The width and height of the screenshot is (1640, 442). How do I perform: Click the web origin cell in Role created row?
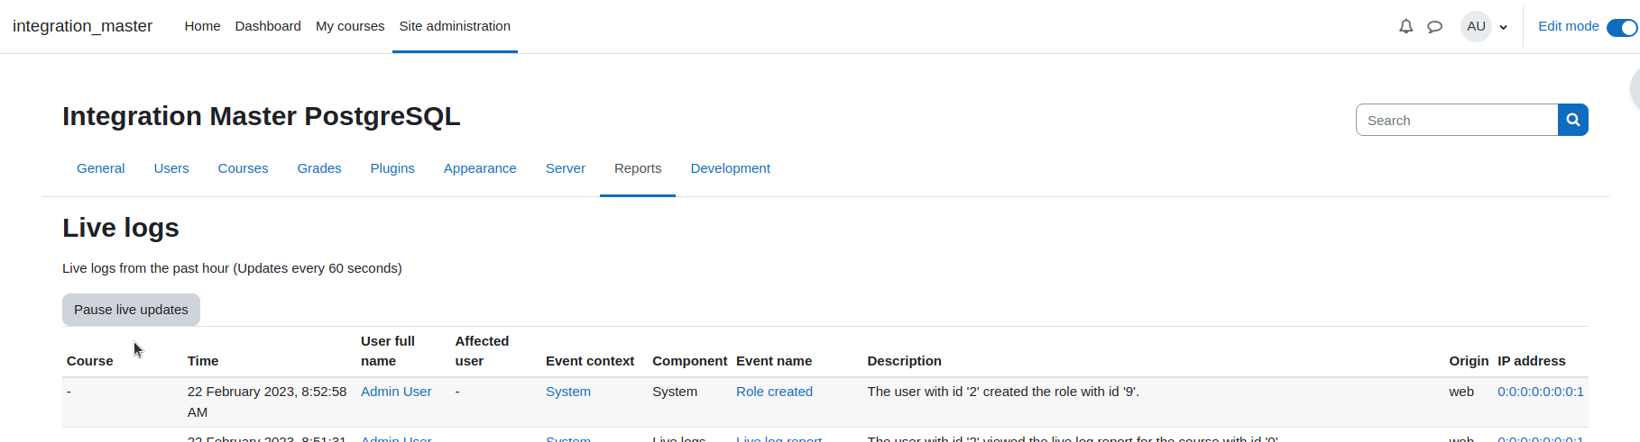[x=1461, y=392]
